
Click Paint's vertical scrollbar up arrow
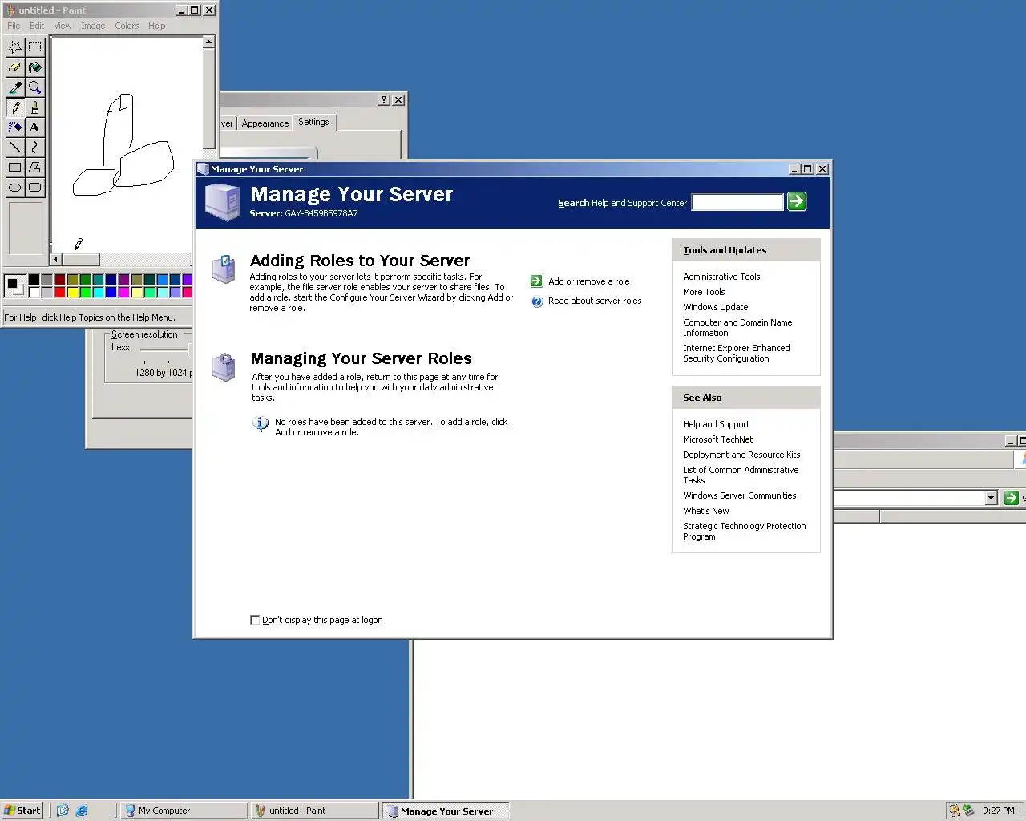click(x=209, y=42)
